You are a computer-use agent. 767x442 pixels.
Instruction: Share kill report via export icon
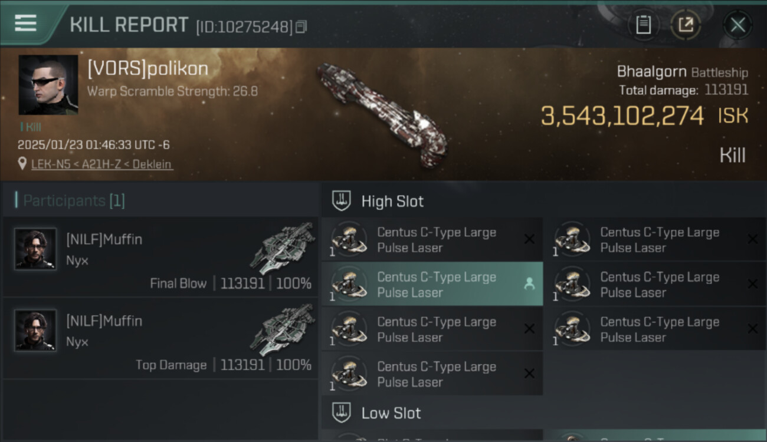(x=686, y=25)
